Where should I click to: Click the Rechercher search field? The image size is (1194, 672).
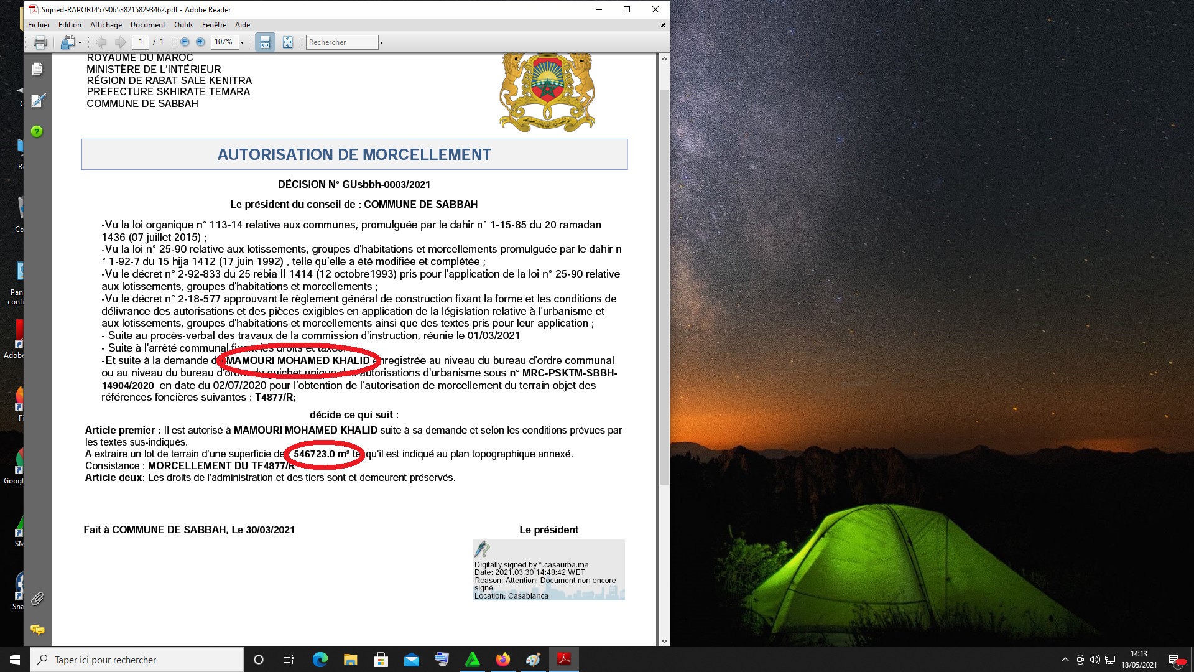(x=342, y=42)
